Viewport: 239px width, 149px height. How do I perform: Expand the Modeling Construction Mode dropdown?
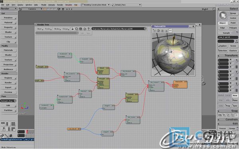pyautogui.click(x=96, y=5)
